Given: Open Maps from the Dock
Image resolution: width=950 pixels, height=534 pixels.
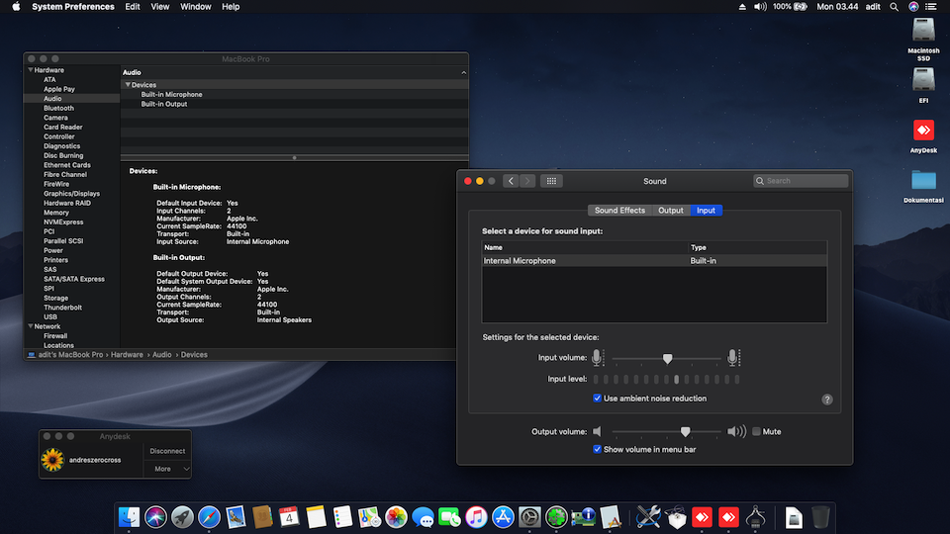Looking at the screenshot, I should coord(369,517).
